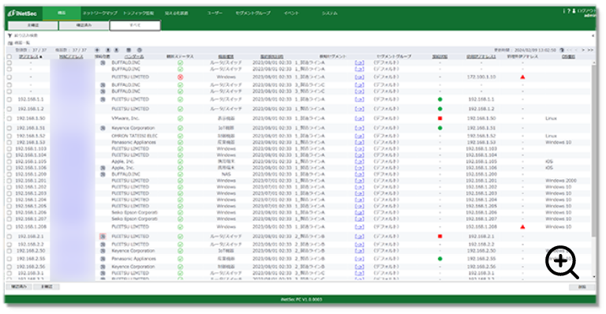This screenshot has height=314, width=606.
Task: Click the green check status for 192.168.2.55
Action: 180,259
